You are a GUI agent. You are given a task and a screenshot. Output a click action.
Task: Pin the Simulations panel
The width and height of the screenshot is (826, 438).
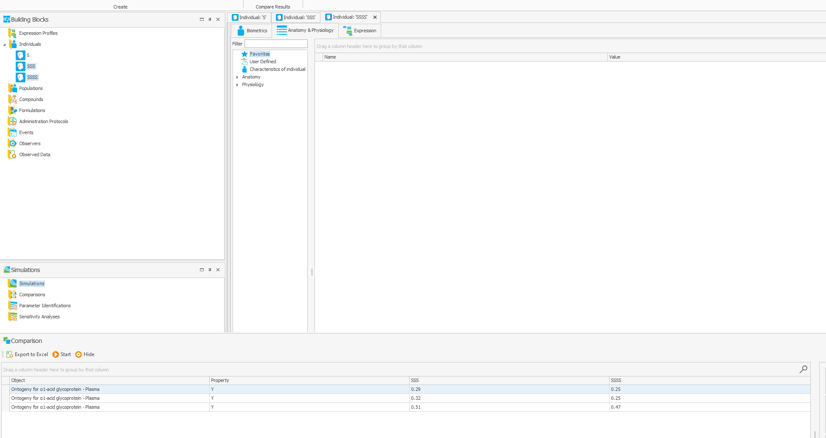(210, 270)
